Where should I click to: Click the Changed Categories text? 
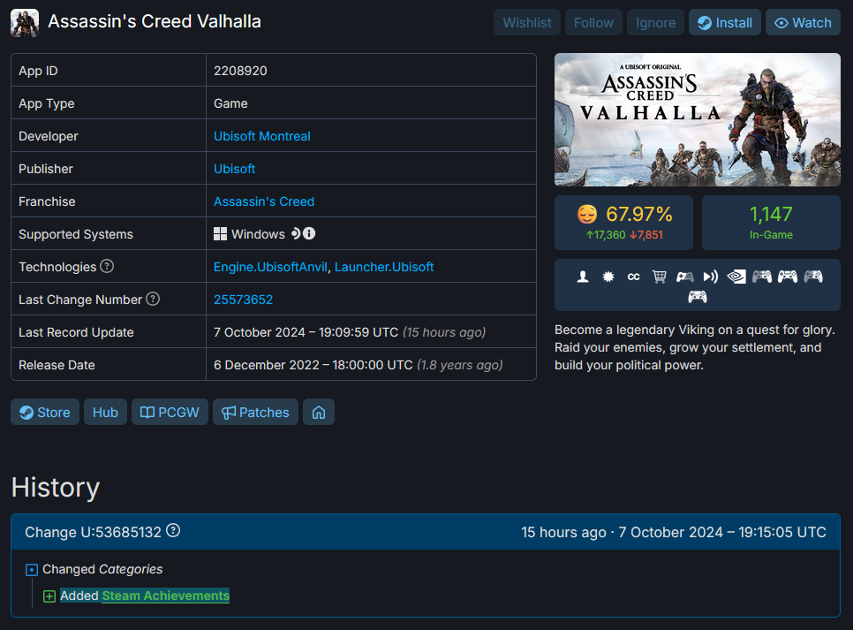[x=102, y=569]
